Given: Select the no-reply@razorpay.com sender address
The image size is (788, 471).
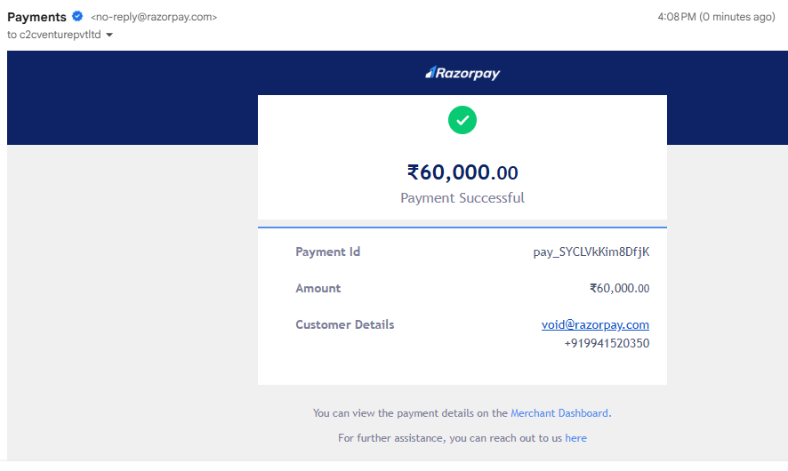Looking at the screenshot, I should pos(154,17).
